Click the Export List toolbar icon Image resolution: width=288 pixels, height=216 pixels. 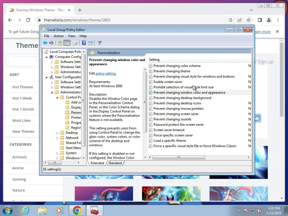(75, 43)
